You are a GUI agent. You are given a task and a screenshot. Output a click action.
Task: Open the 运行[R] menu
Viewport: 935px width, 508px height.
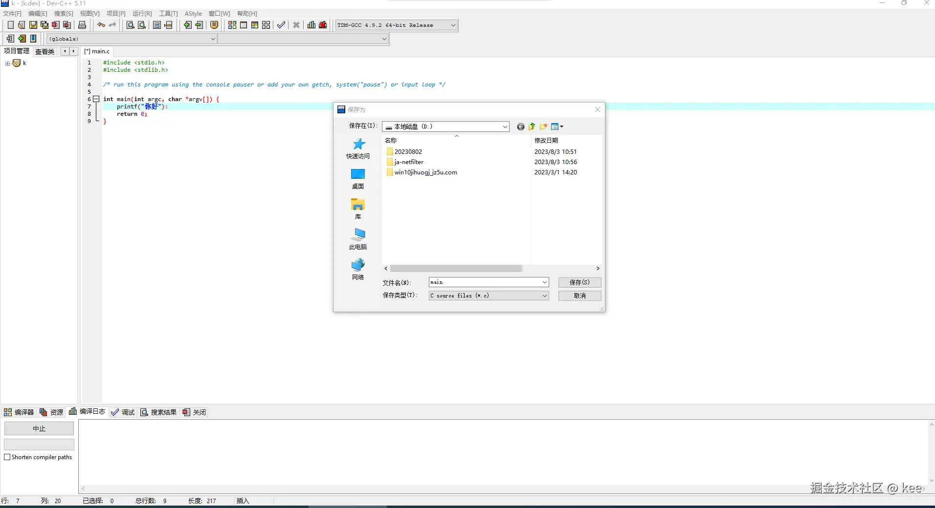[142, 14]
